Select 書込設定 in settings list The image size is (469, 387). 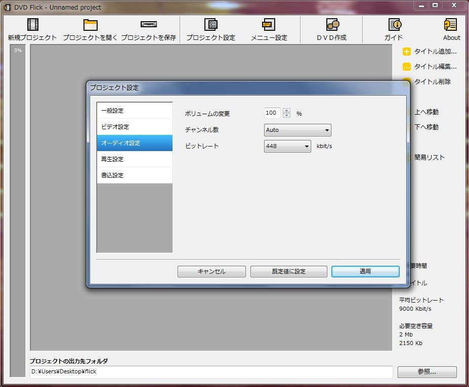pyautogui.click(x=135, y=175)
